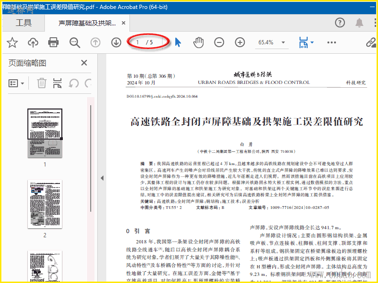Open the thumbnail options menu icon
The width and height of the screenshot is (378, 283).
(x=13, y=83)
